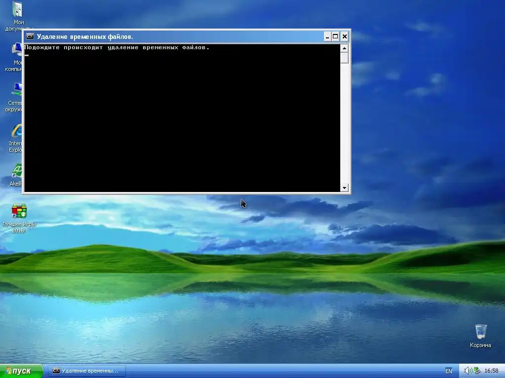The image size is (505, 378).
Task: Click the 16:58 taskbar clock
Action: [491, 371]
